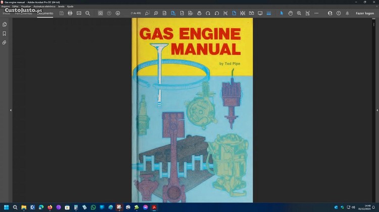The height and width of the screenshot is (212, 379).
Task: Open the help question mark icon
Action: point(339,13)
